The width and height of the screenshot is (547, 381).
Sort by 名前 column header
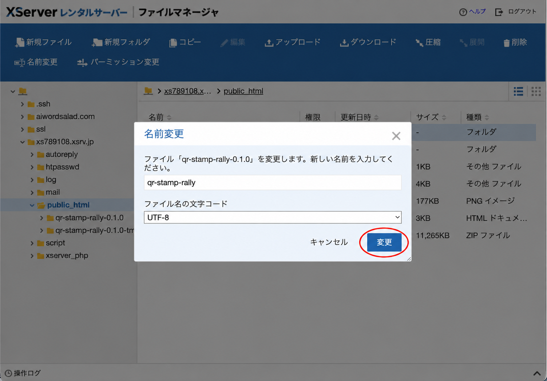160,117
